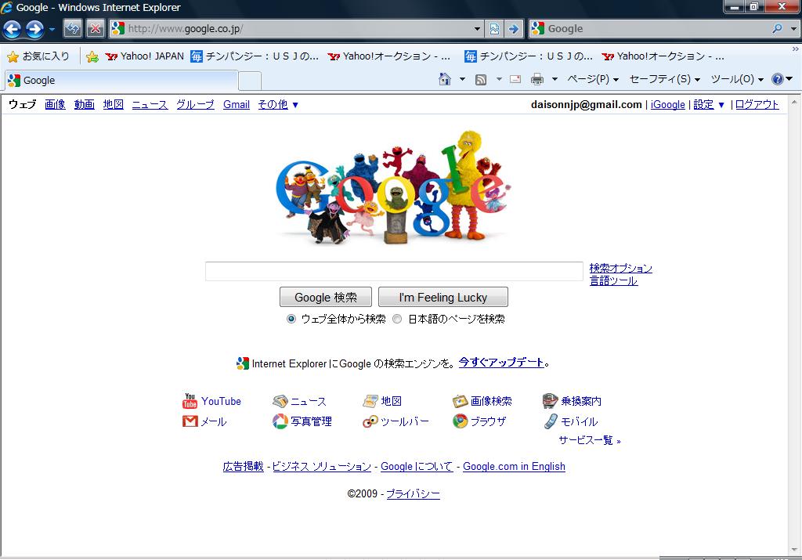Click the empty New Tab button
802x560 pixels.
[x=250, y=81]
